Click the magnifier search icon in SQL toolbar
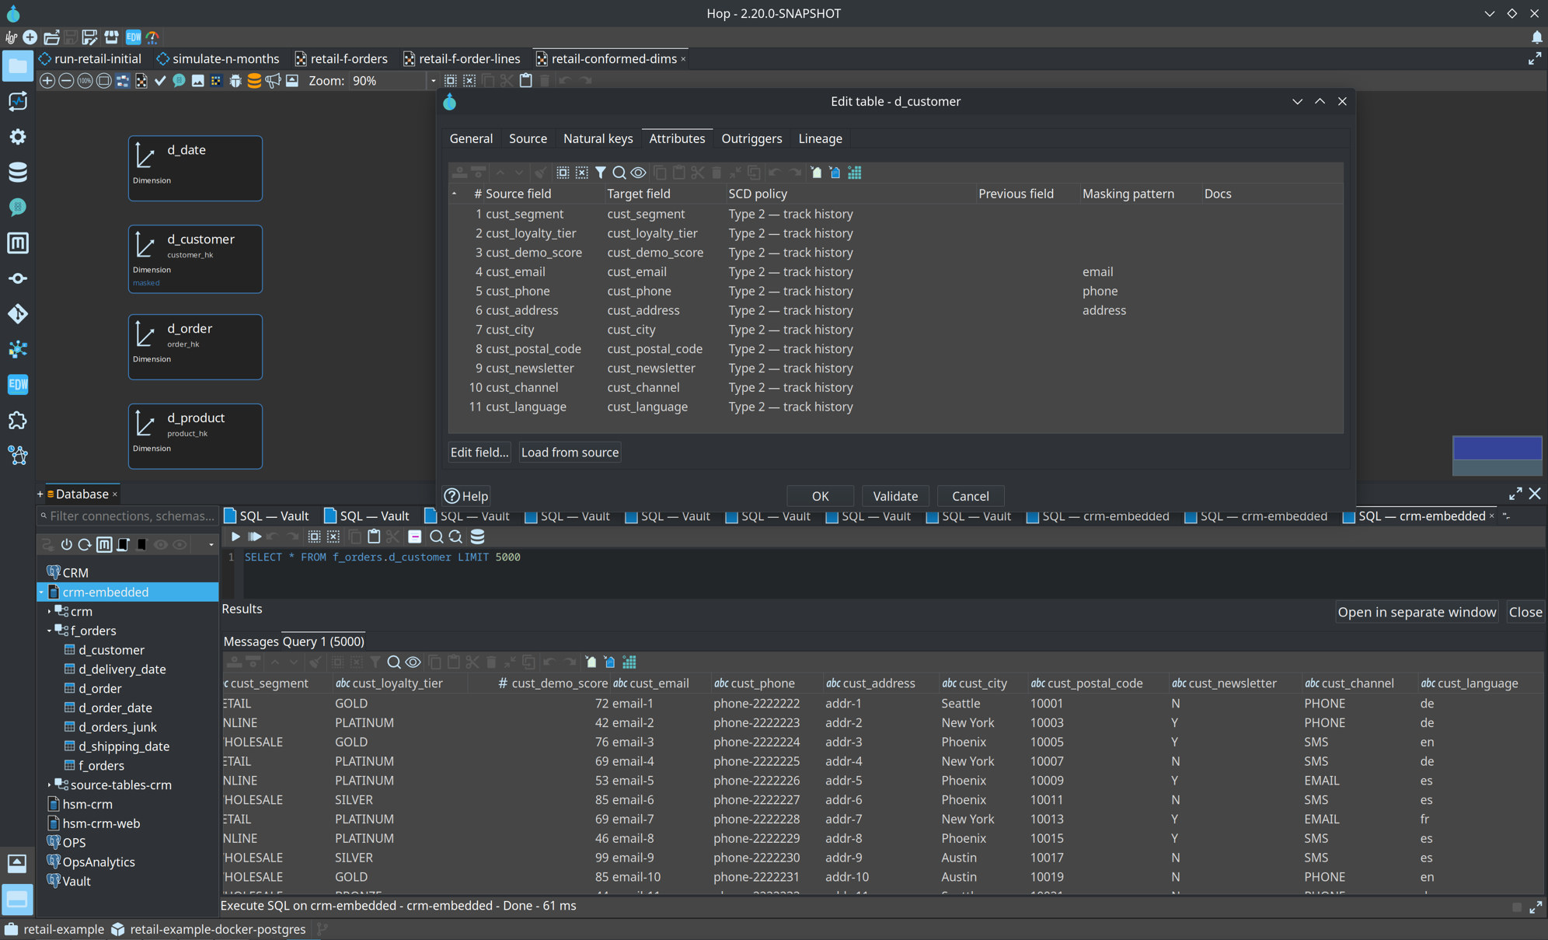 click(437, 536)
